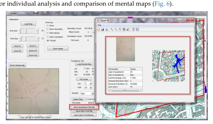Click the Font Size slider left arrow

tap(20, 39)
